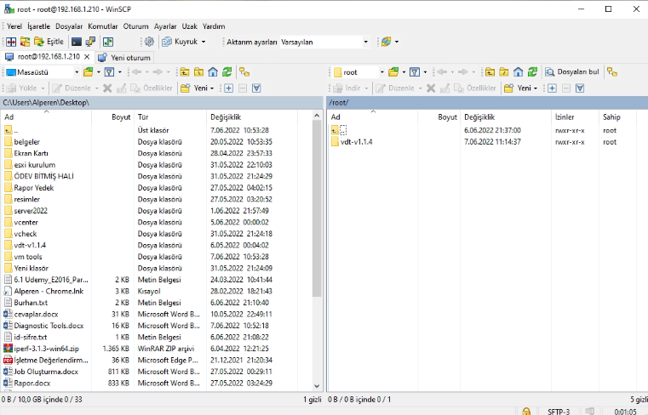The width and height of the screenshot is (648, 415).
Task: Click the C:\Users\Alperen\Desktop\ path bar
Action: click(162, 102)
